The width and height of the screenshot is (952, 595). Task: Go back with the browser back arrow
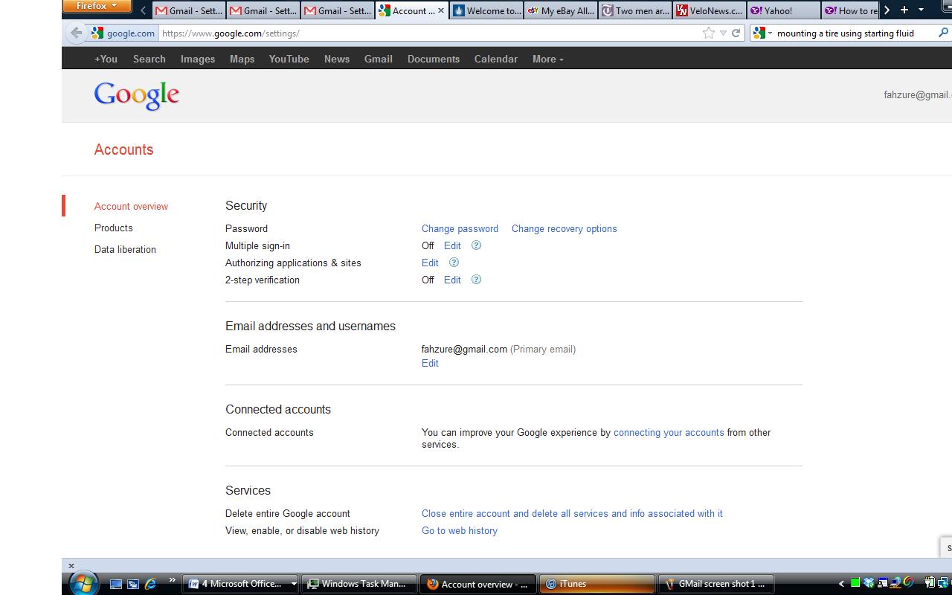[76, 33]
